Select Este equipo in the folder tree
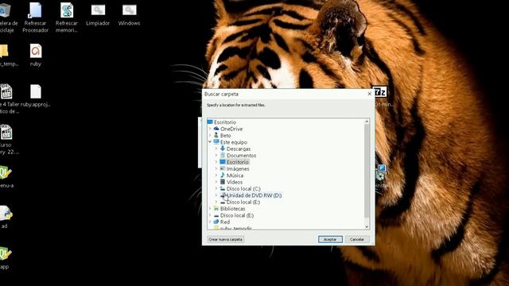 tap(234, 142)
